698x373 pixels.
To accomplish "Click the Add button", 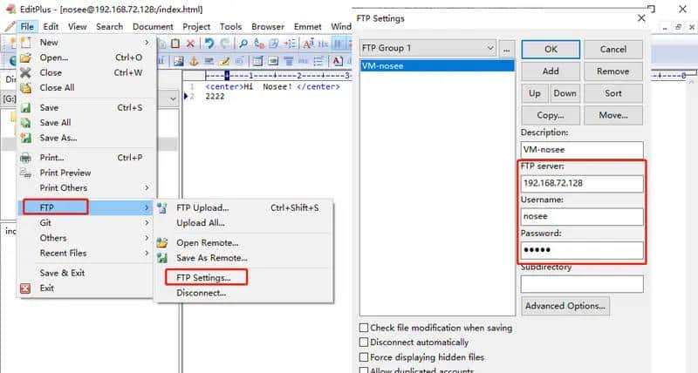I will [551, 71].
